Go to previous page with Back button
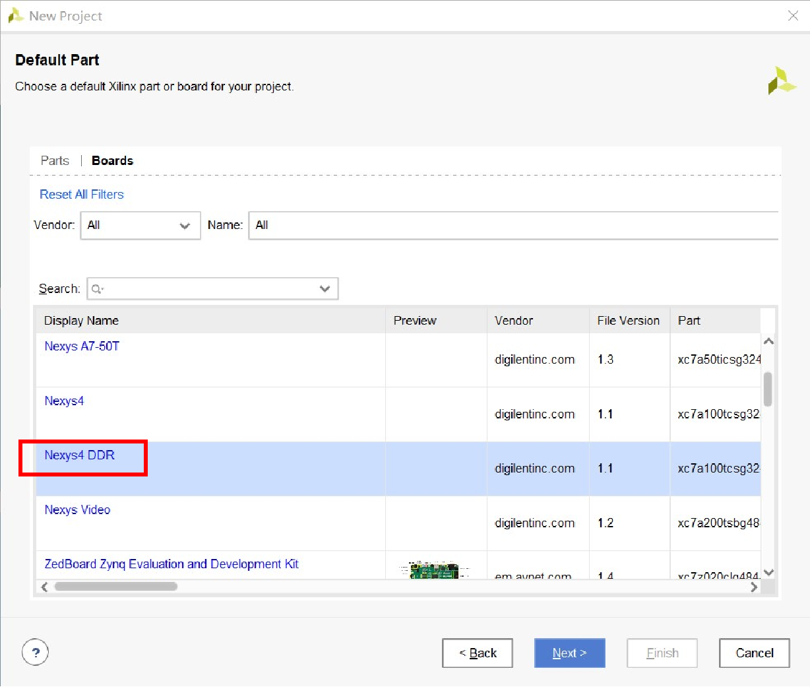Viewport: 810px width, 687px height. (478, 653)
